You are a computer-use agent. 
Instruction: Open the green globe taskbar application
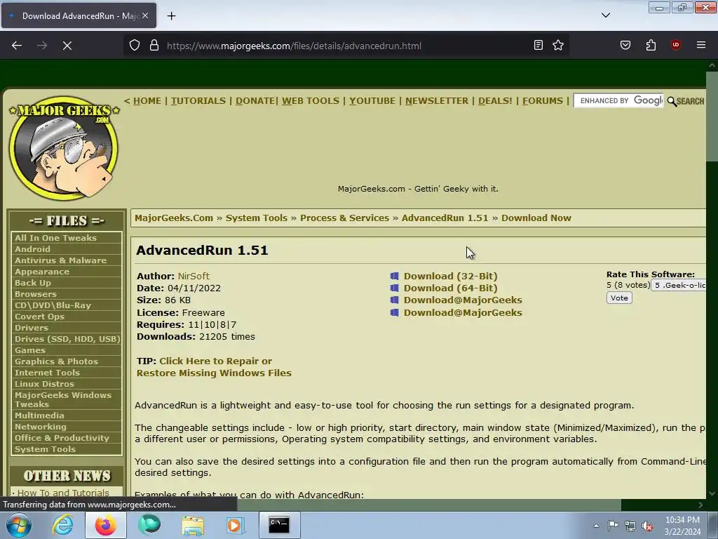point(149,525)
